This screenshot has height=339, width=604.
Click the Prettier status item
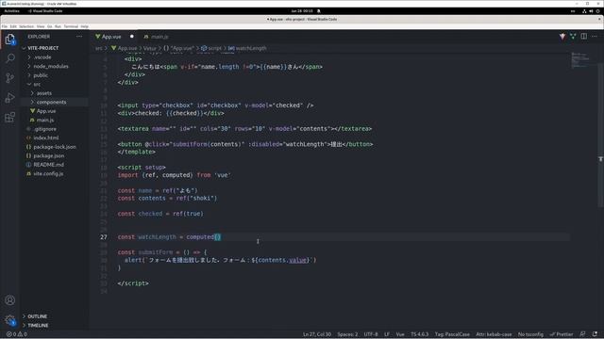tap(562, 334)
